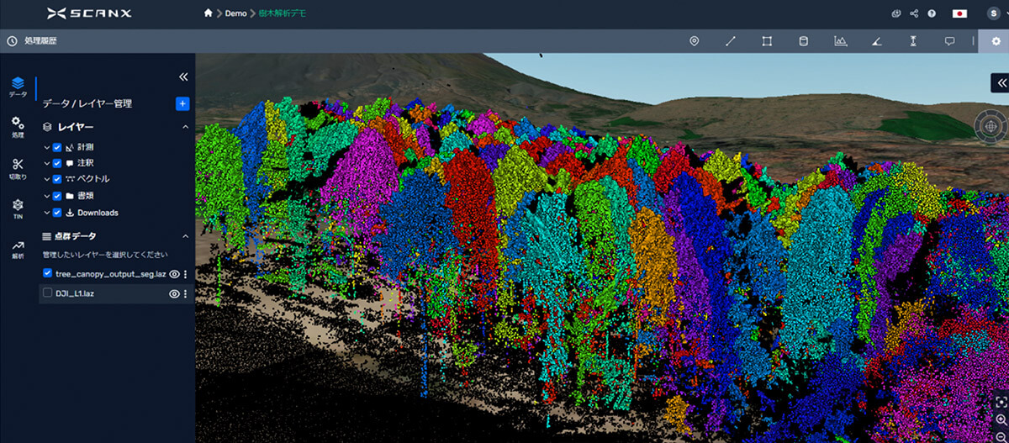Select the height measurement tool

(x=913, y=41)
